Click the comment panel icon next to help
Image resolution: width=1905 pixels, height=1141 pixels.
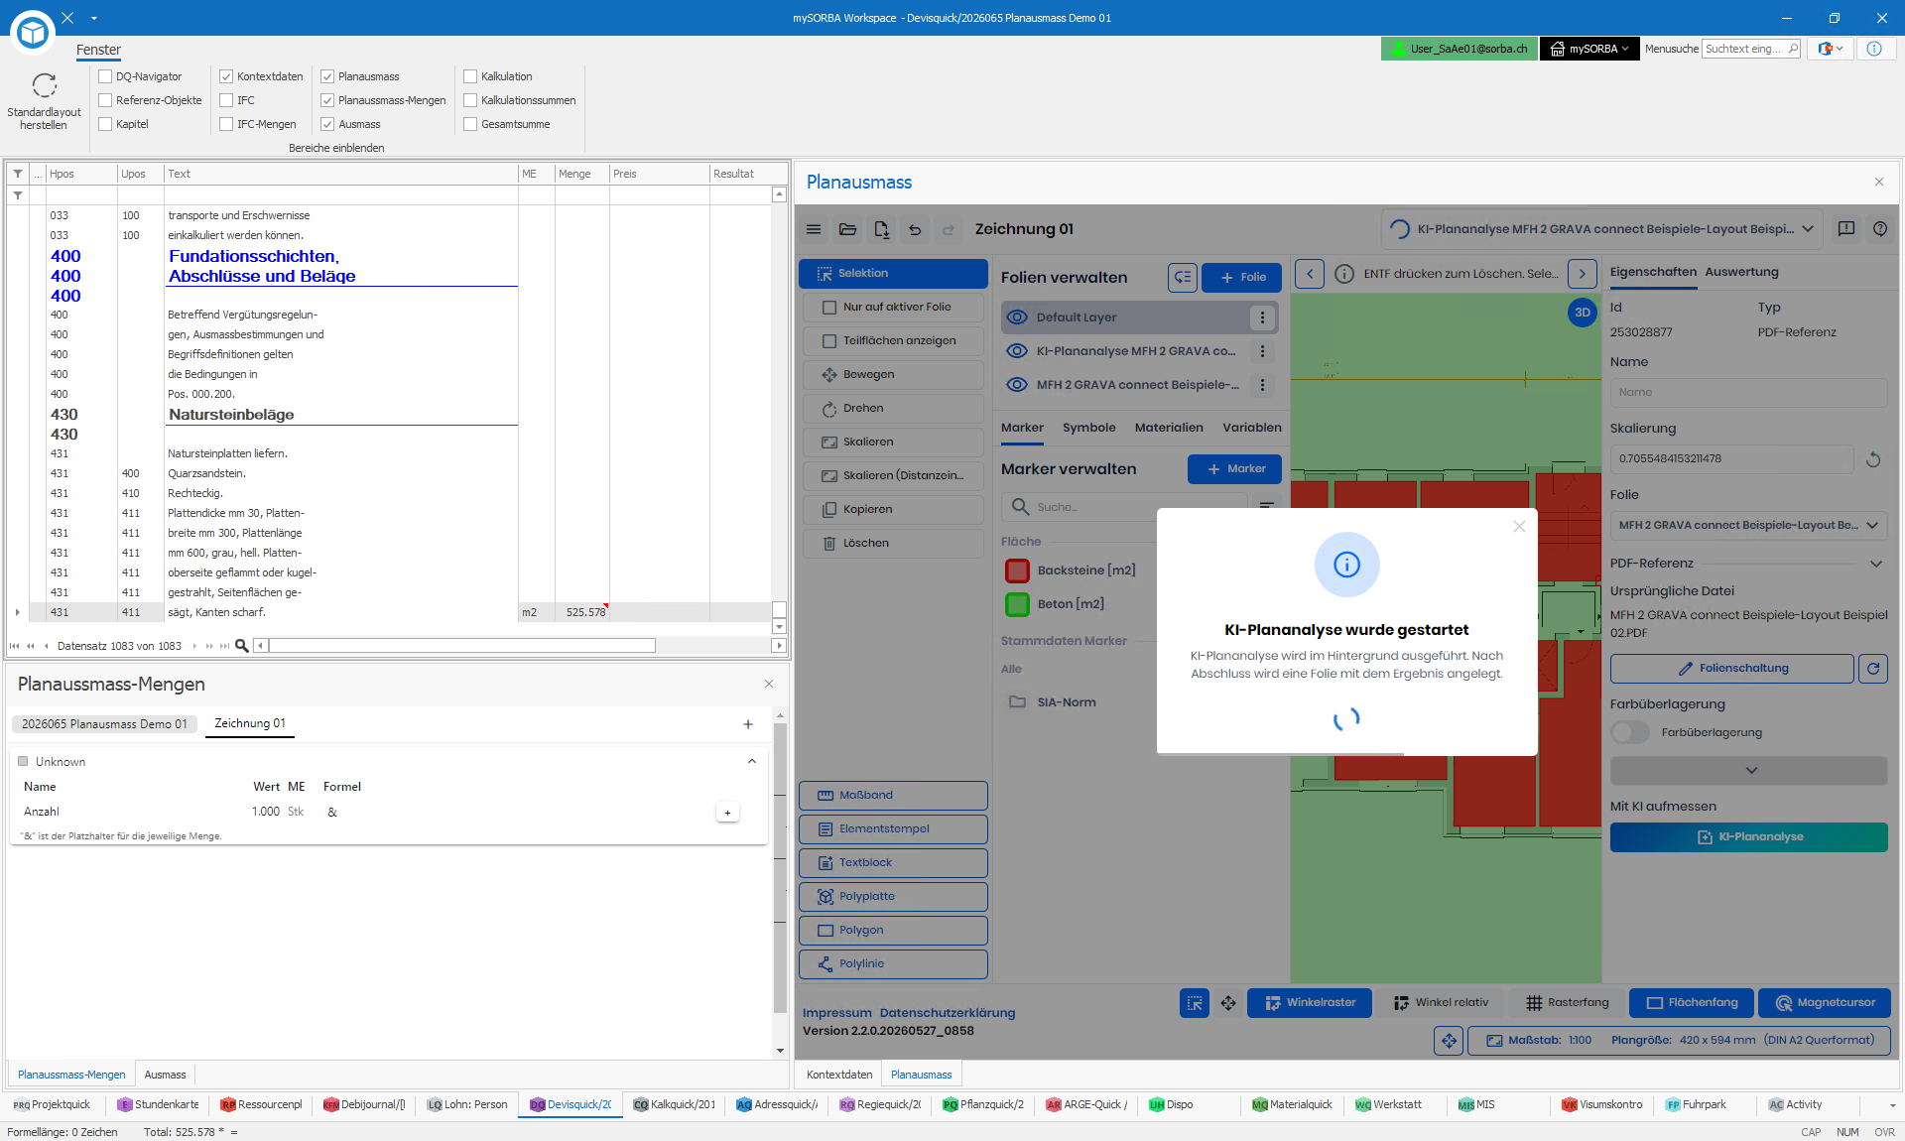[x=1846, y=229]
